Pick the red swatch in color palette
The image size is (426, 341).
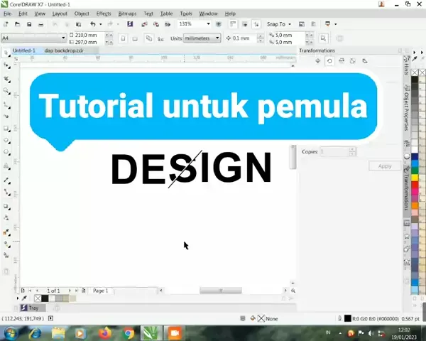point(416,186)
